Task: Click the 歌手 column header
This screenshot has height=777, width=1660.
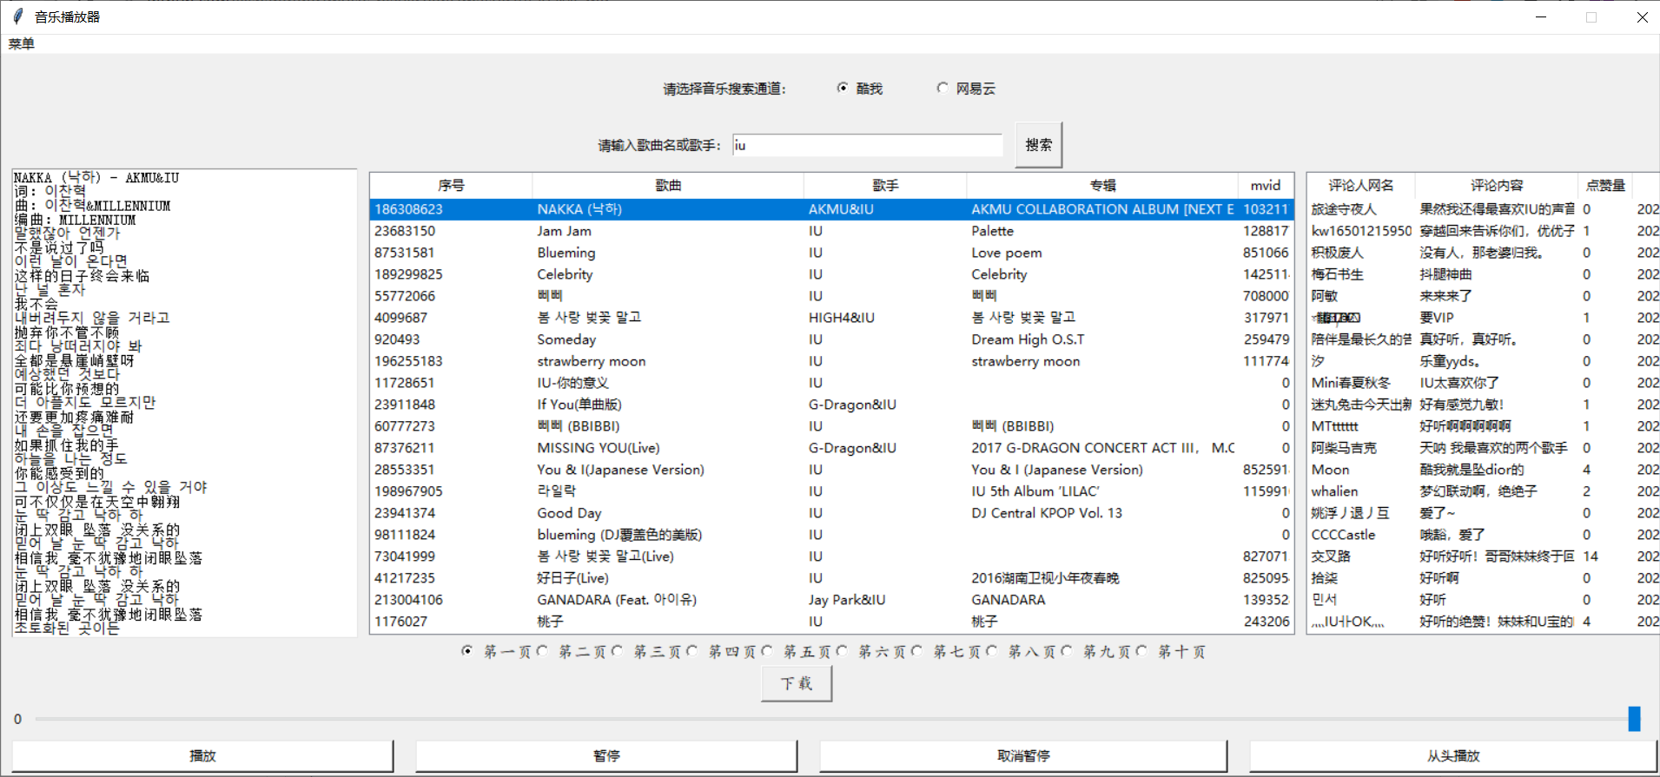Action: click(x=885, y=185)
